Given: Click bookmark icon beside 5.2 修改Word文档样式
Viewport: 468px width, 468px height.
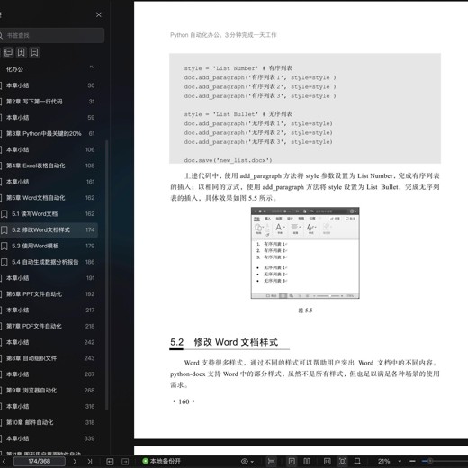Looking at the screenshot, I should pyautogui.click(x=4, y=230).
